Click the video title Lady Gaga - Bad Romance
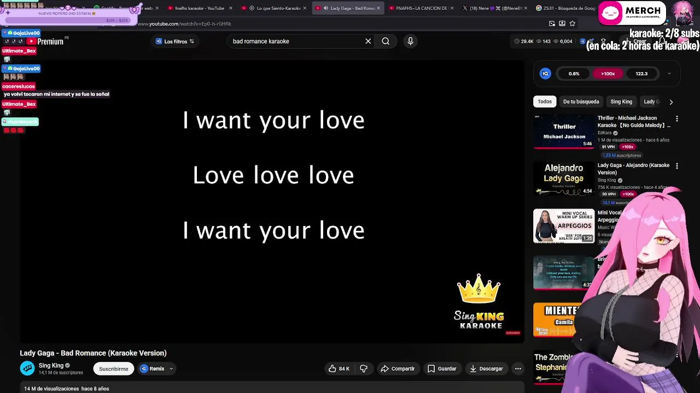This screenshot has width=700, height=393. point(93,353)
